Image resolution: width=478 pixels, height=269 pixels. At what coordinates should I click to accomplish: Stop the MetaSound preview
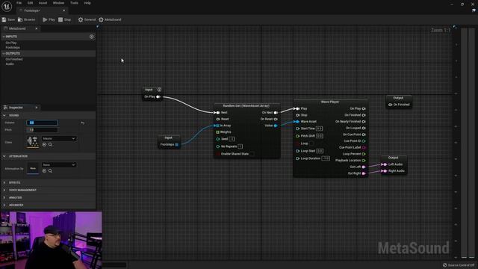tap(65, 19)
